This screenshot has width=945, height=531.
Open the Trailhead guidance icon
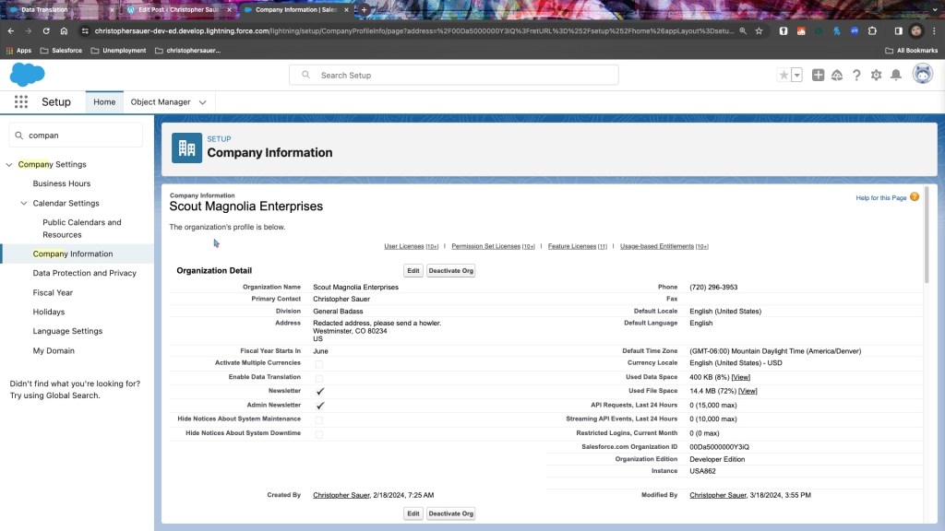pyautogui.click(x=837, y=76)
